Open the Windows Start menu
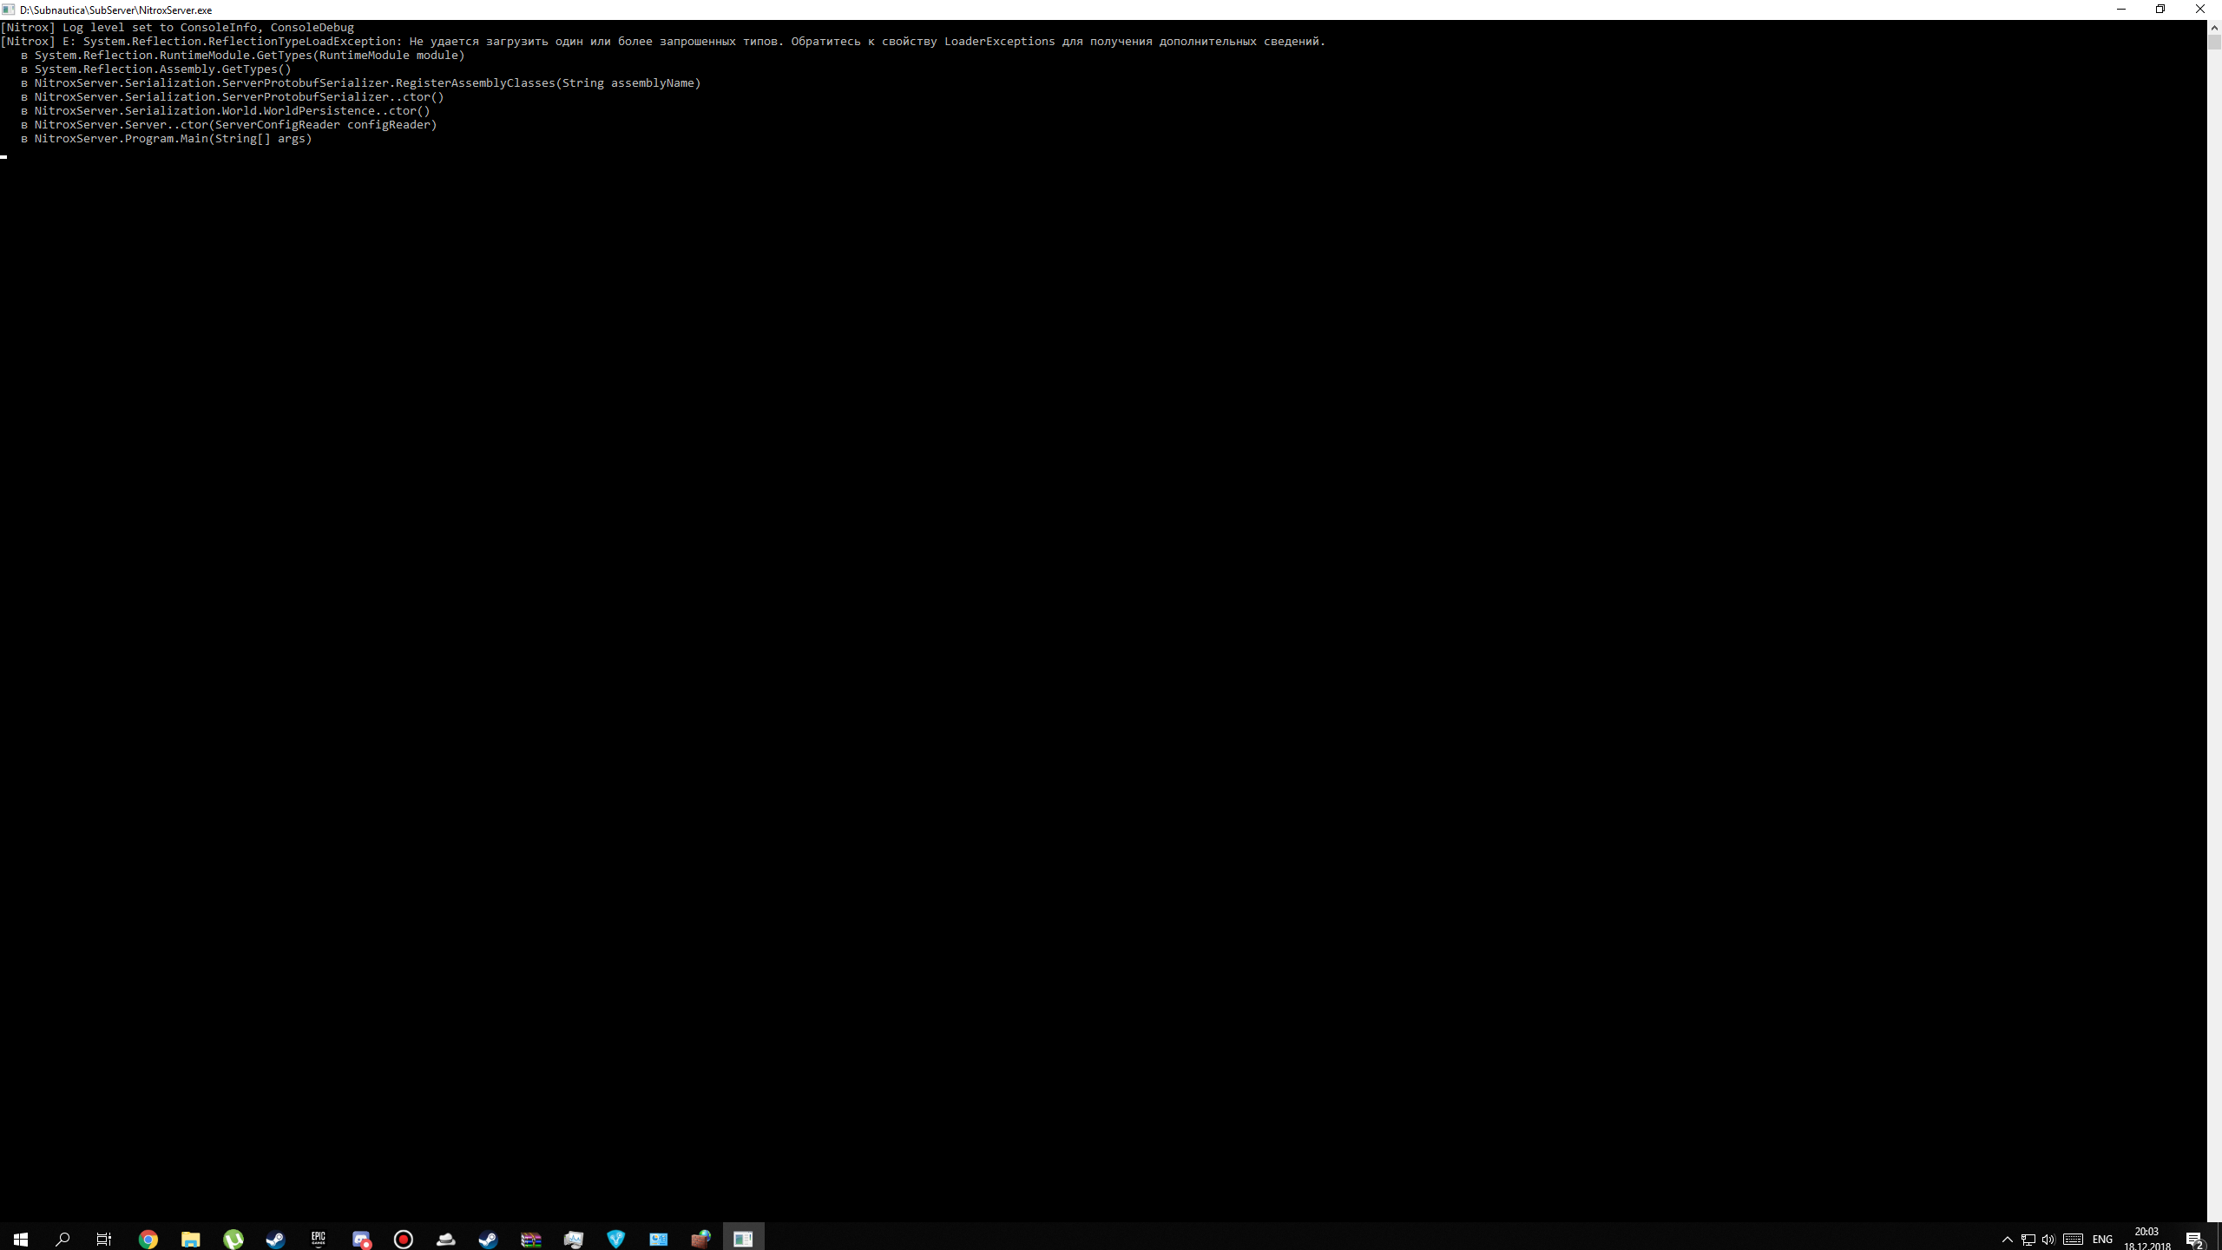Screen dimensions: 2222x1250 click(x=21, y=1239)
